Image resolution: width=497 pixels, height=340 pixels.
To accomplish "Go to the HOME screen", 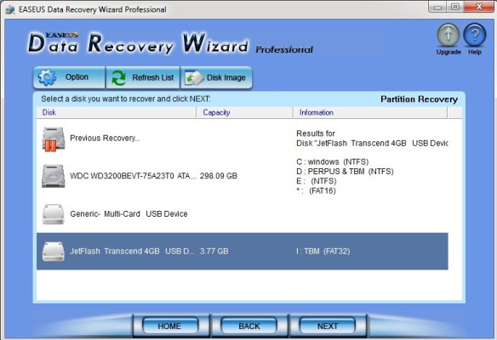I will click(170, 326).
